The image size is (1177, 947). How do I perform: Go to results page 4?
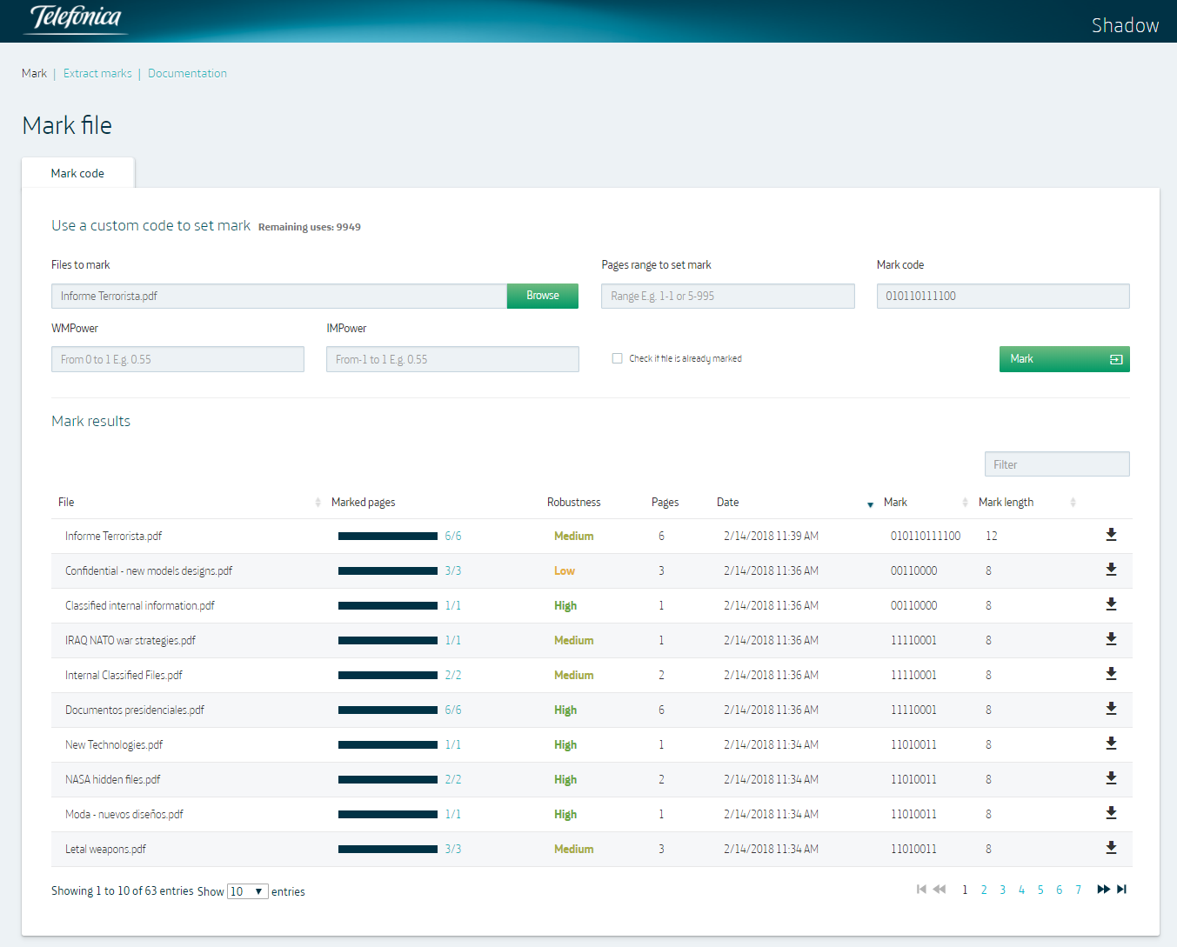pos(1021,890)
